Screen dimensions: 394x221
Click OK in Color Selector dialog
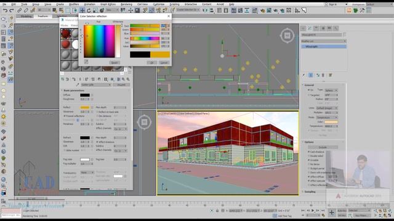(151, 63)
